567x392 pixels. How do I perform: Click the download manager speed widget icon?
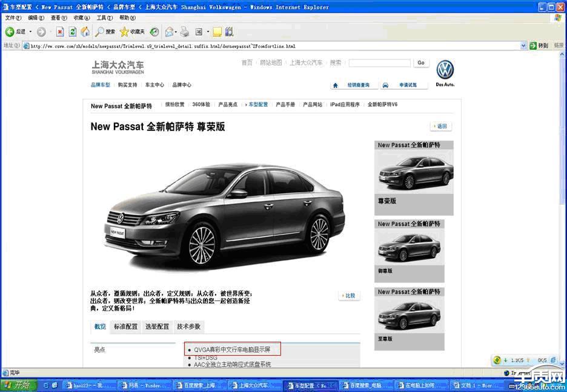(497, 360)
